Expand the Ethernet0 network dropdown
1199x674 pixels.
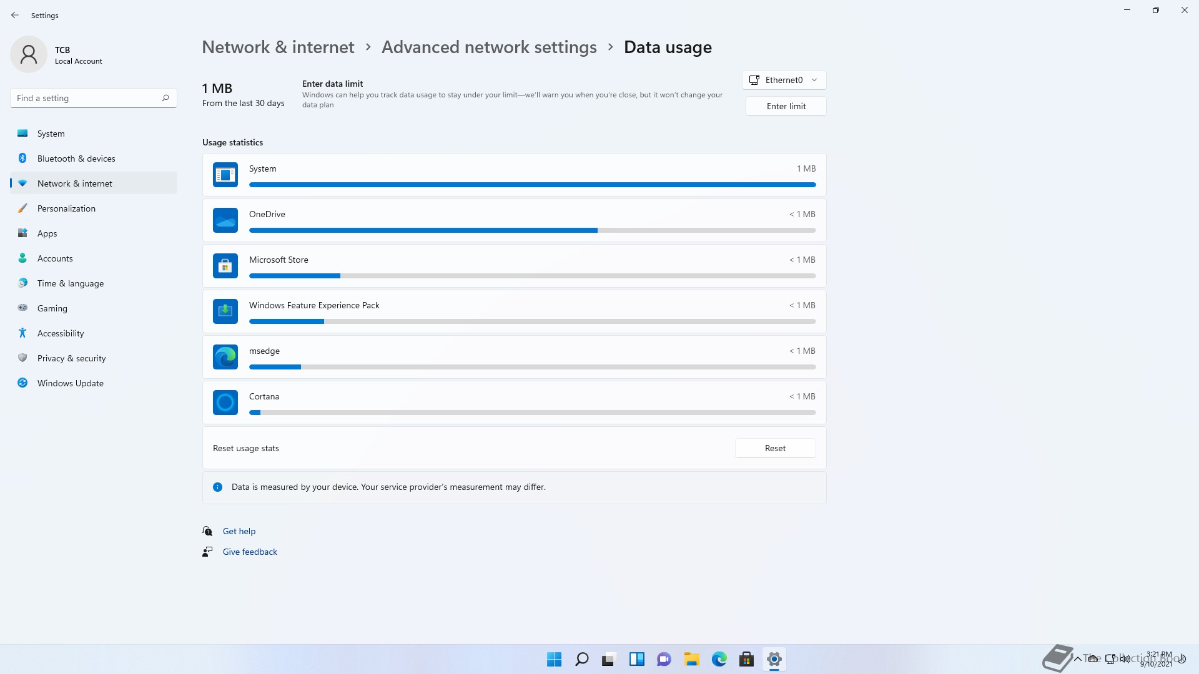pos(784,80)
